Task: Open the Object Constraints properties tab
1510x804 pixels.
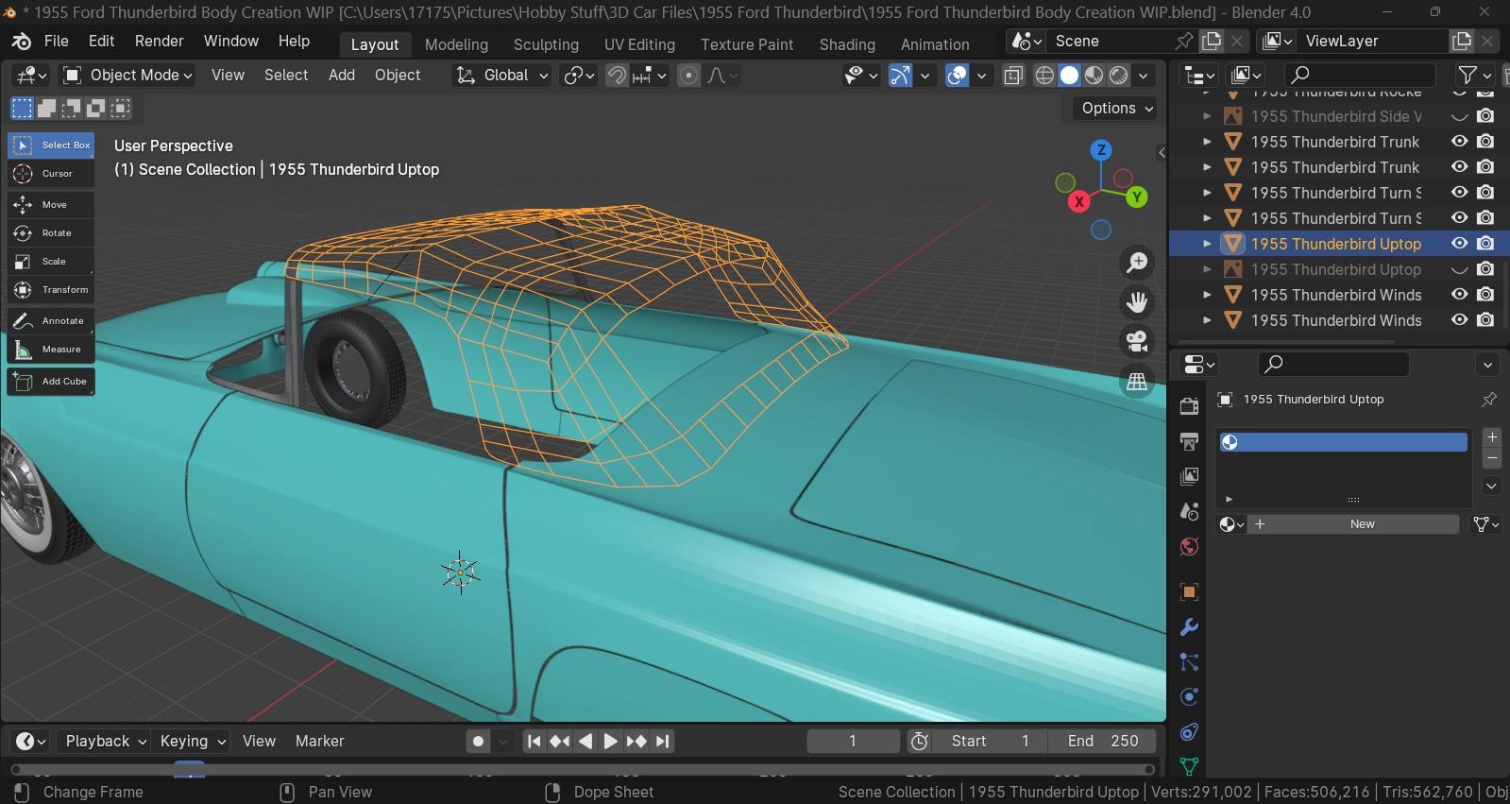Action: [x=1189, y=732]
